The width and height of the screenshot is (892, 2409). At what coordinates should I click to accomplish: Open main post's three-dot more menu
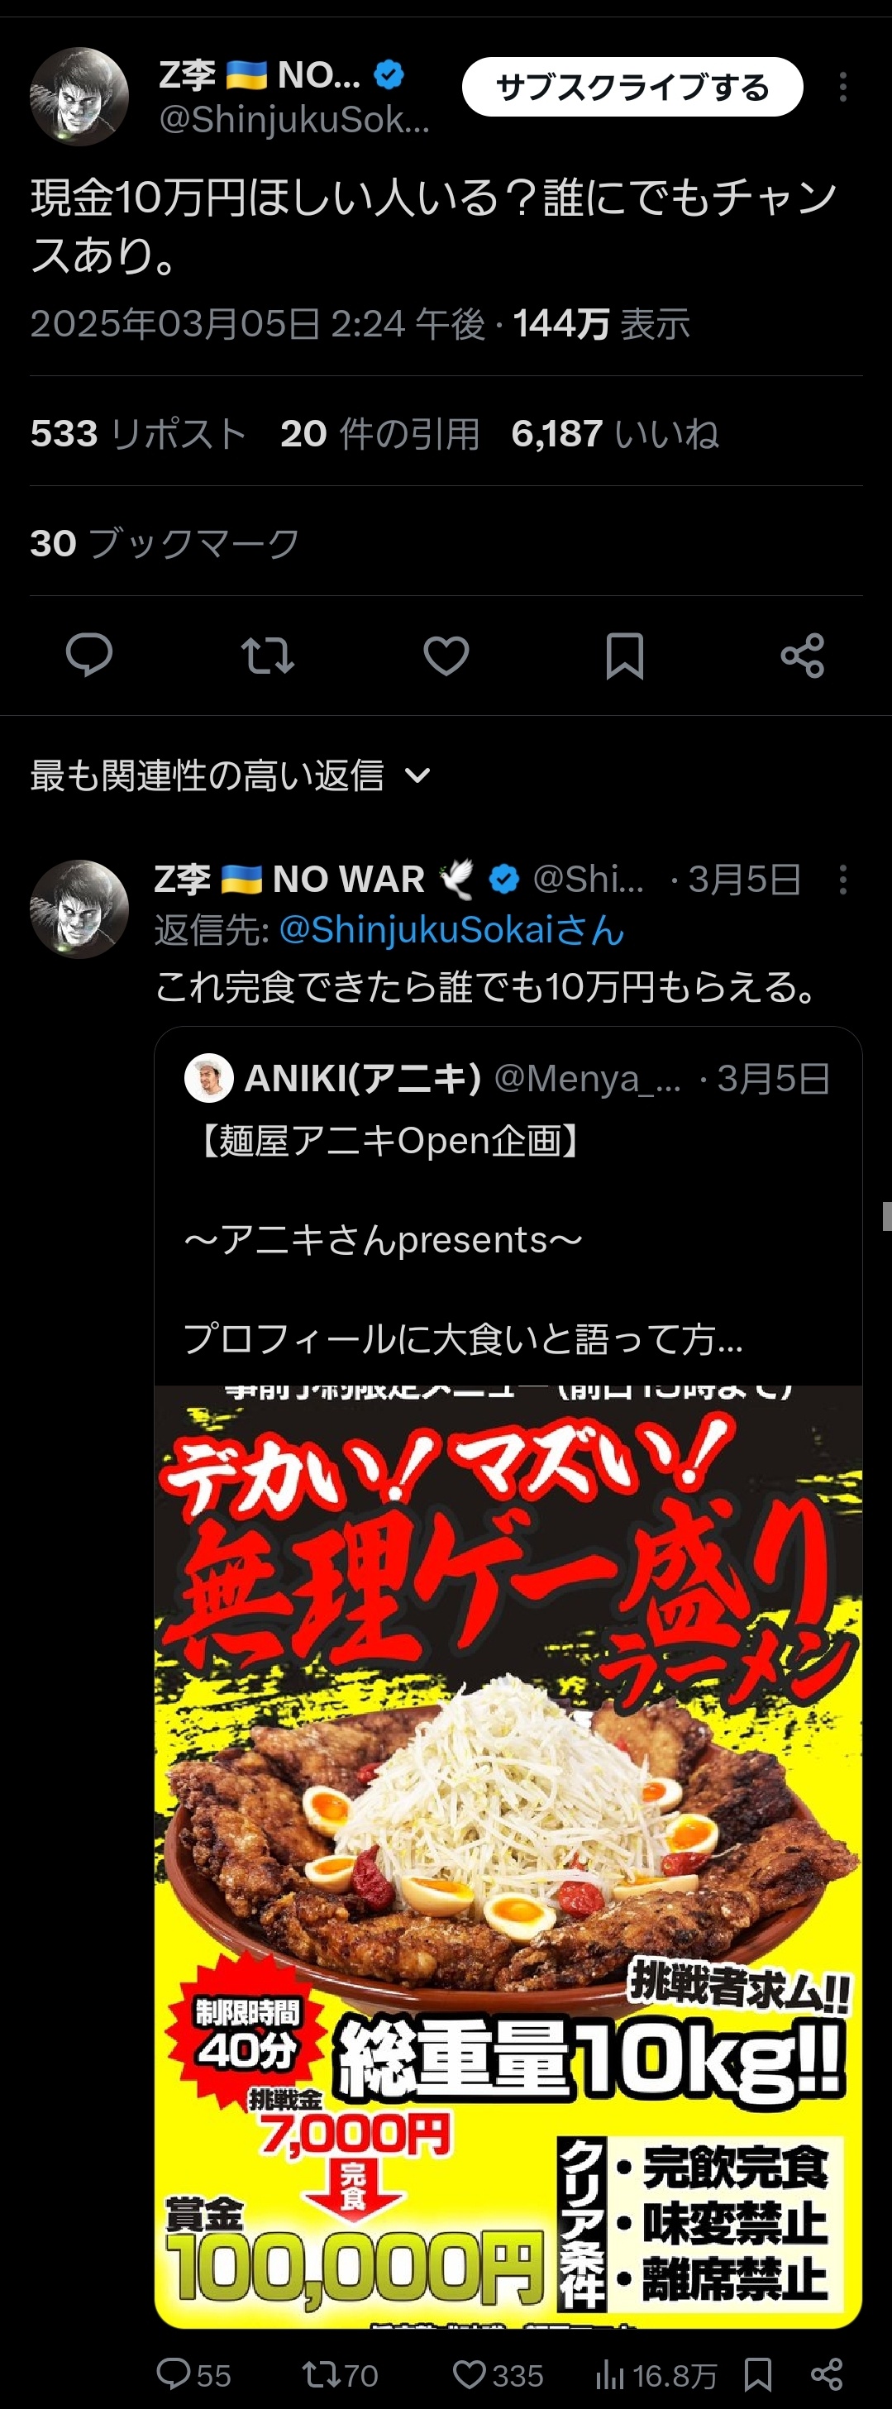click(x=842, y=87)
